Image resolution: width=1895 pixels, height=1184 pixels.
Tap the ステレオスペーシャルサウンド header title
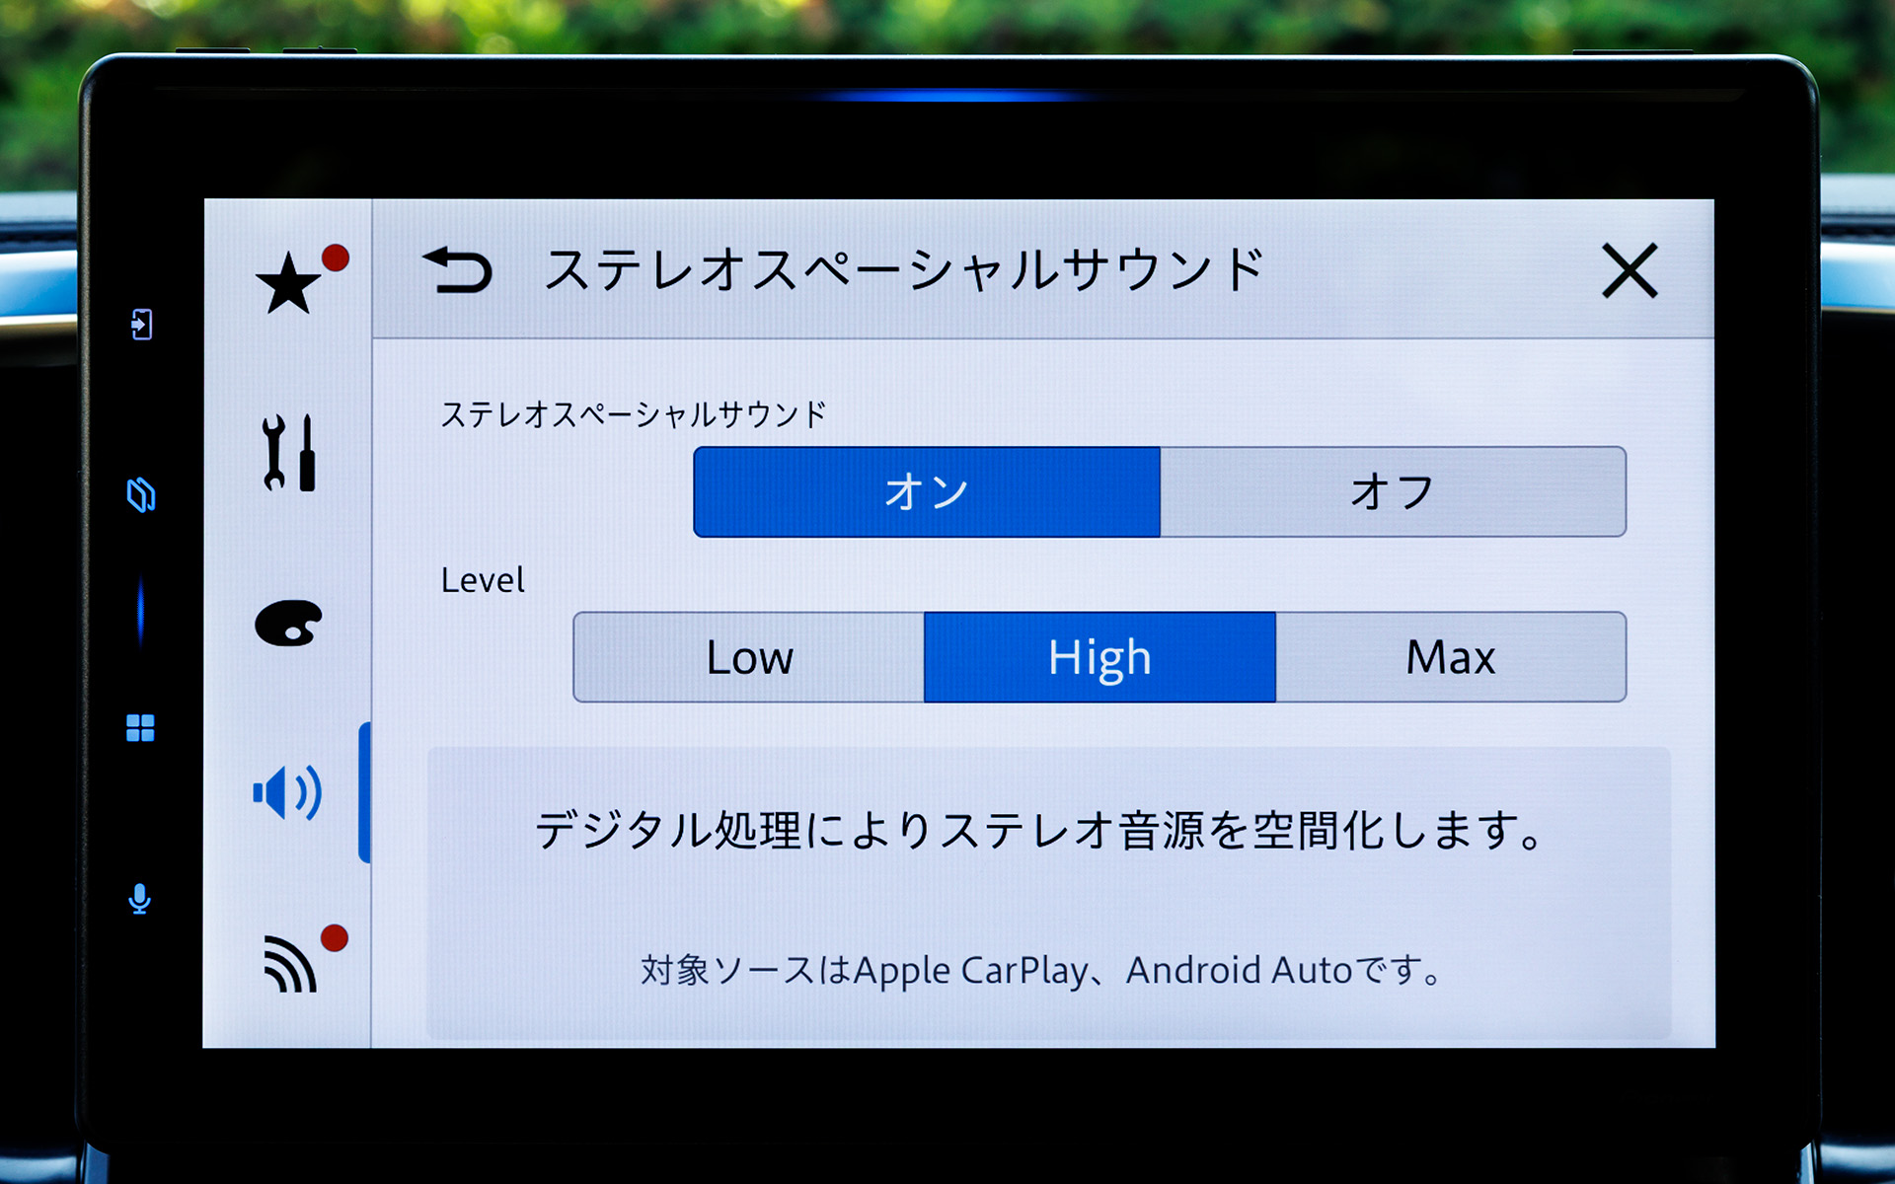[903, 270]
